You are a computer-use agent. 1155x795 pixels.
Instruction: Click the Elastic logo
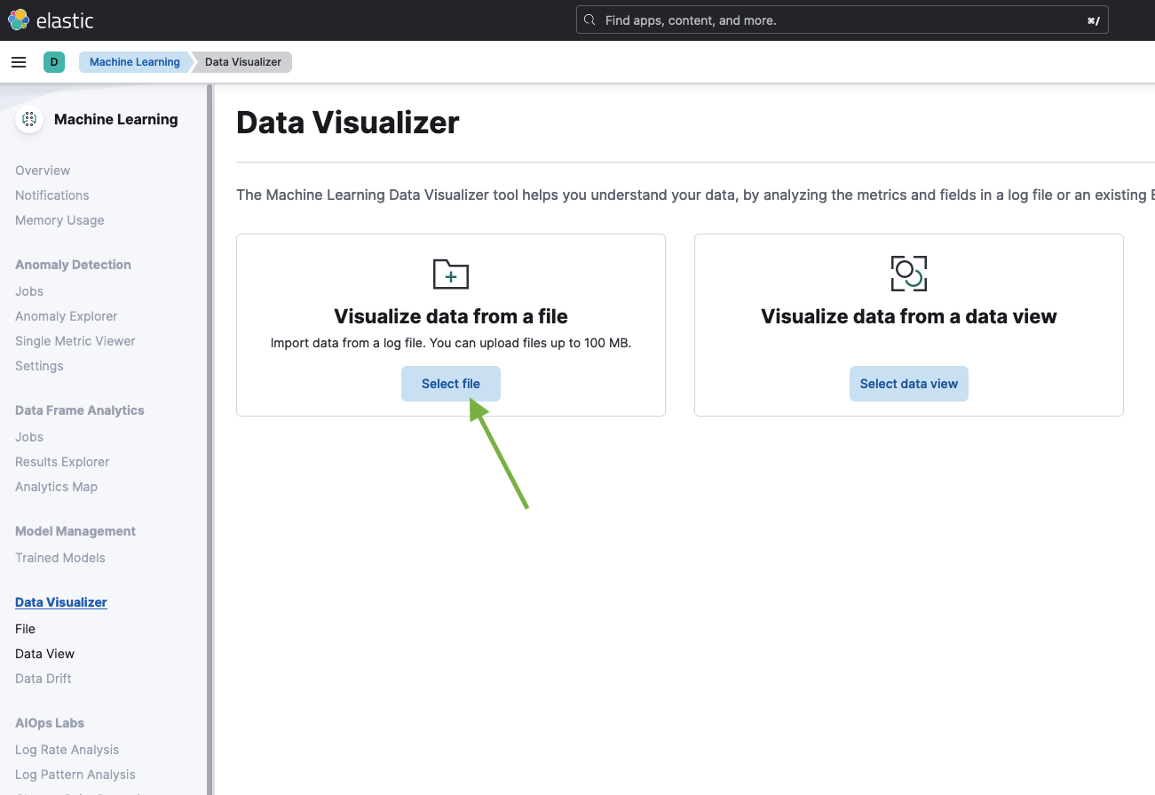[51, 20]
